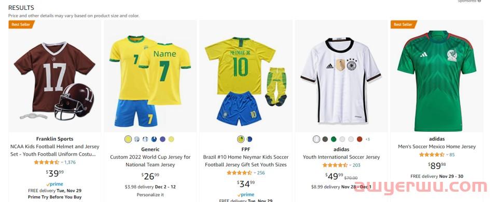The image size is (497, 202).
Task: Expand rating chevron next to 256 reviews
Action: (255, 173)
